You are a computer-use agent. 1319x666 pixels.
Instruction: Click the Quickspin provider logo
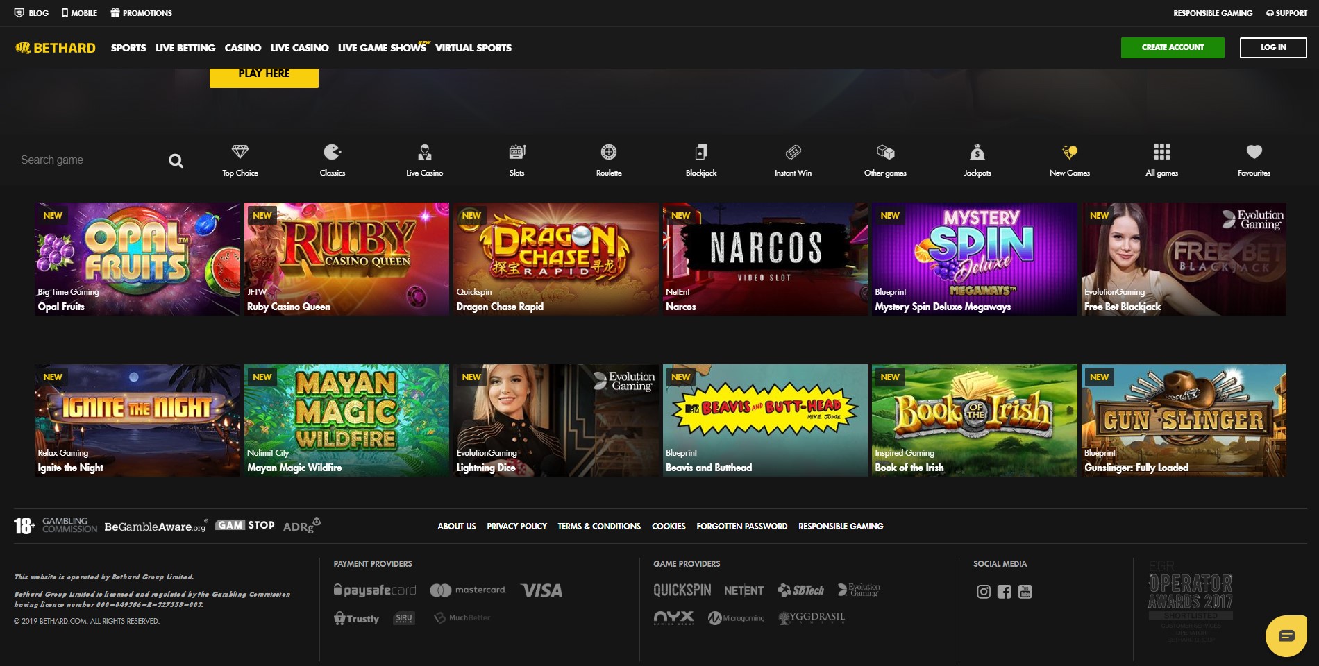click(x=682, y=590)
